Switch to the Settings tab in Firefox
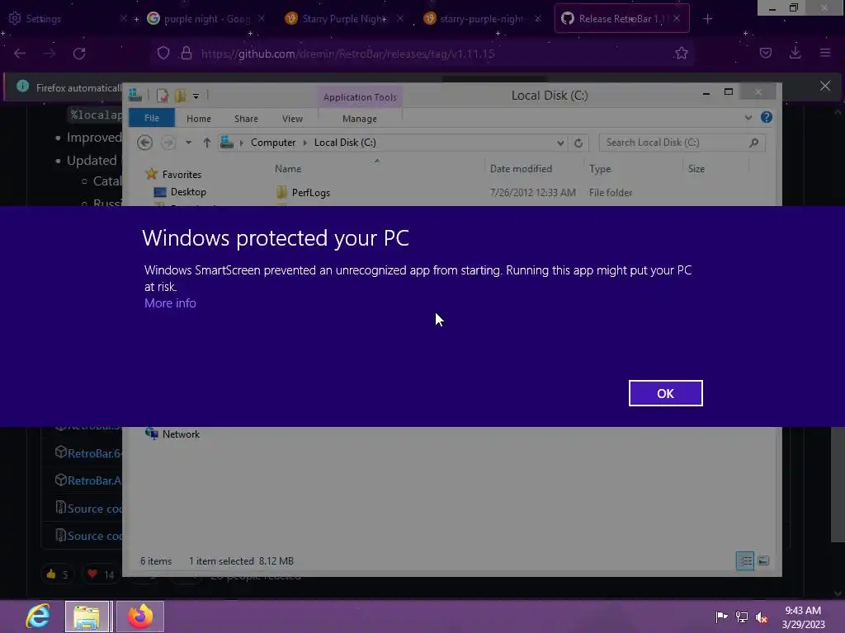Screen dimensions: 845x633 64,19
